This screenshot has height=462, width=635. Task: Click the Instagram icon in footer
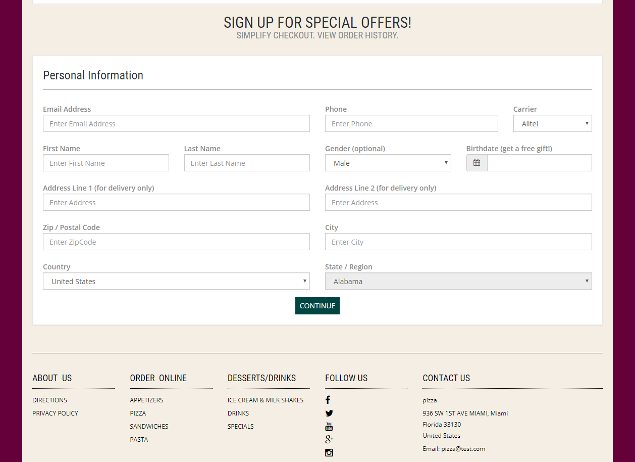pos(329,452)
